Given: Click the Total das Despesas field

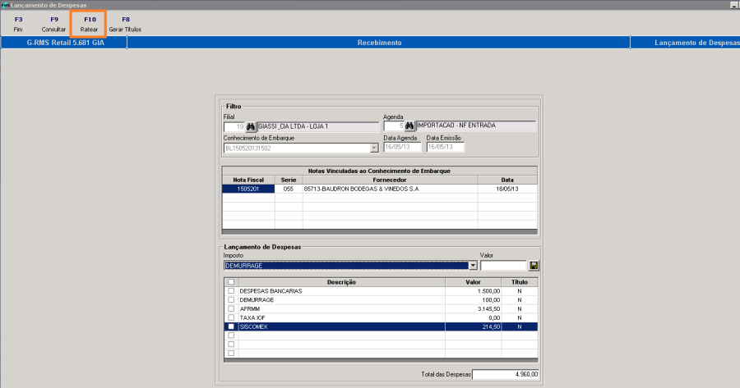Looking at the screenshot, I should (506, 374).
